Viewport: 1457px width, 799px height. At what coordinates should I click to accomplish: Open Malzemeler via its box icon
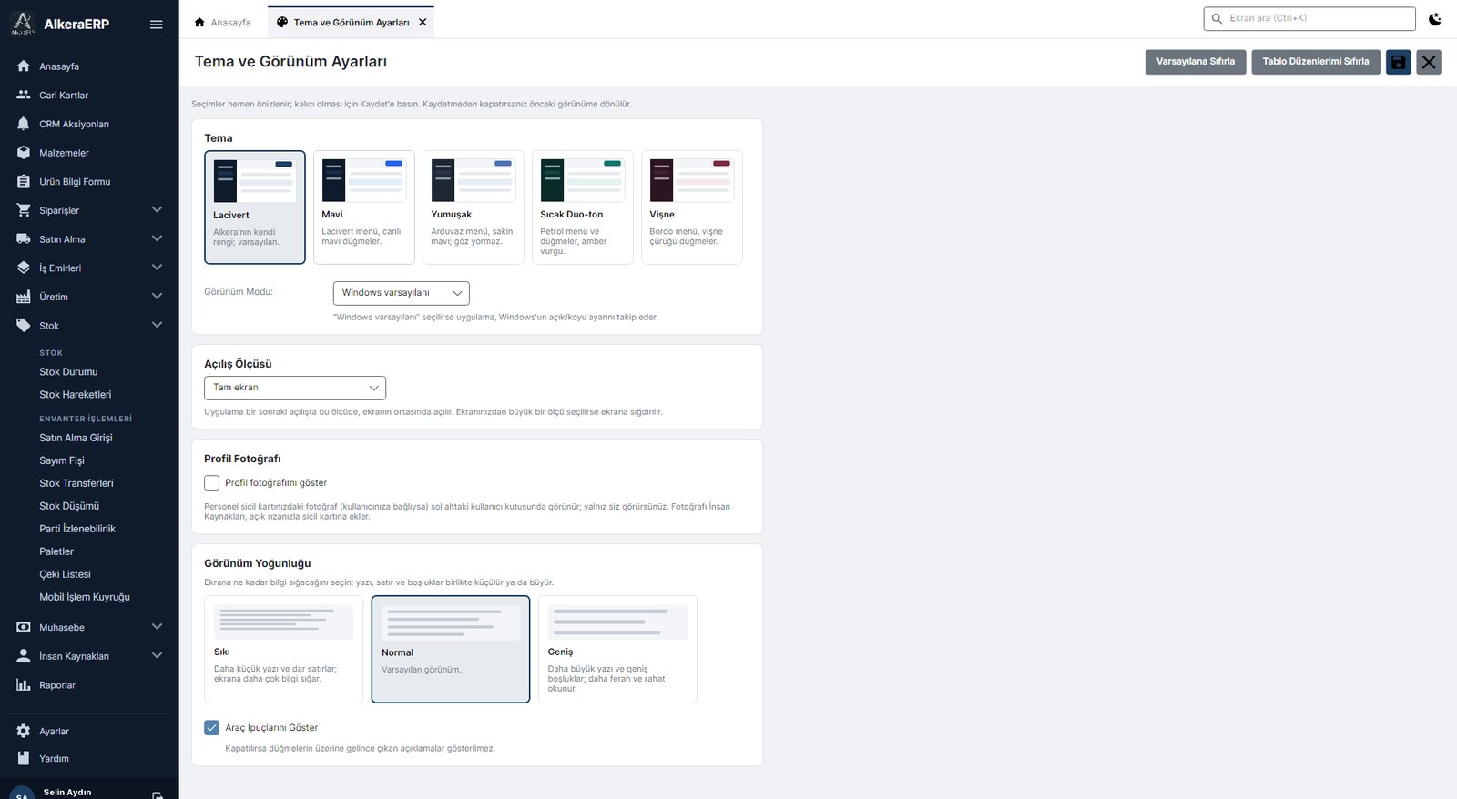click(x=24, y=153)
